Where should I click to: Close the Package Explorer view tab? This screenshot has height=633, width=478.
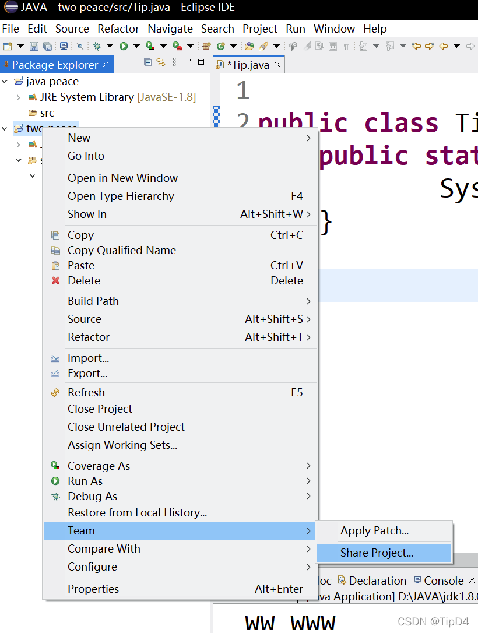point(106,65)
